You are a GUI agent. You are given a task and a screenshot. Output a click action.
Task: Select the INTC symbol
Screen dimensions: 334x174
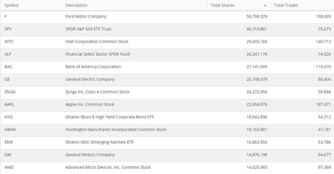point(9,42)
